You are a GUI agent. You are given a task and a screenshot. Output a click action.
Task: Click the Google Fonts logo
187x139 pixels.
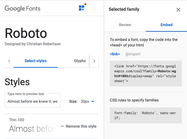click(x=22, y=8)
